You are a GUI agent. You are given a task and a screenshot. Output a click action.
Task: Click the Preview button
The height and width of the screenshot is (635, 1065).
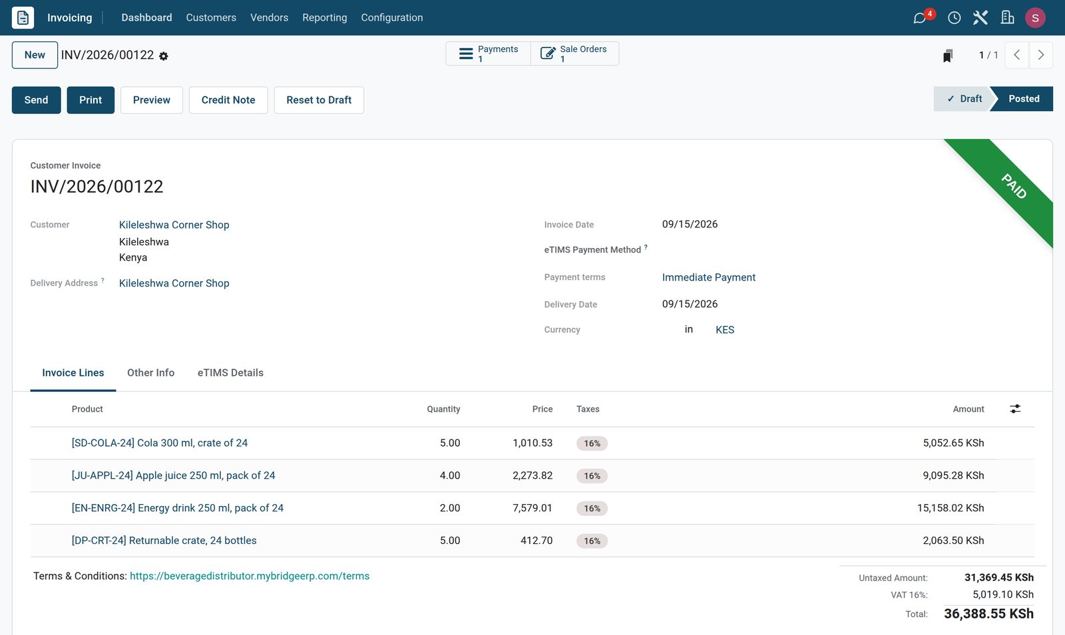[x=152, y=100]
